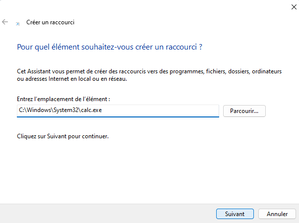This screenshot has width=299, height=223.
Task: Cancel the wizard with Annuler
Action: pos(277,214)
